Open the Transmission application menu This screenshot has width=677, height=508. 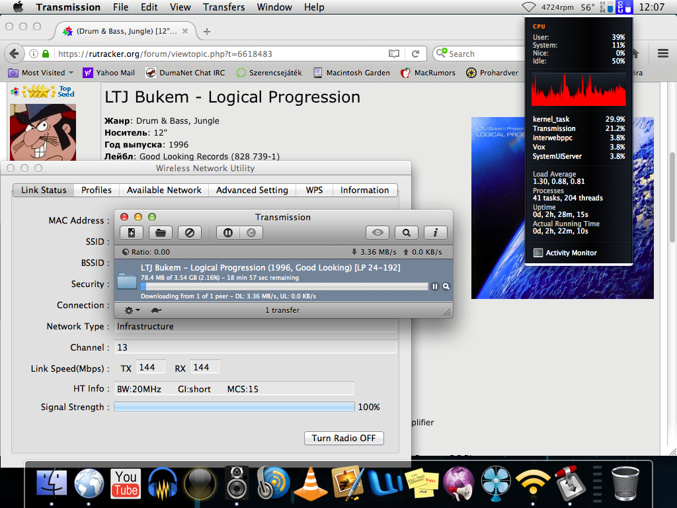68,7
